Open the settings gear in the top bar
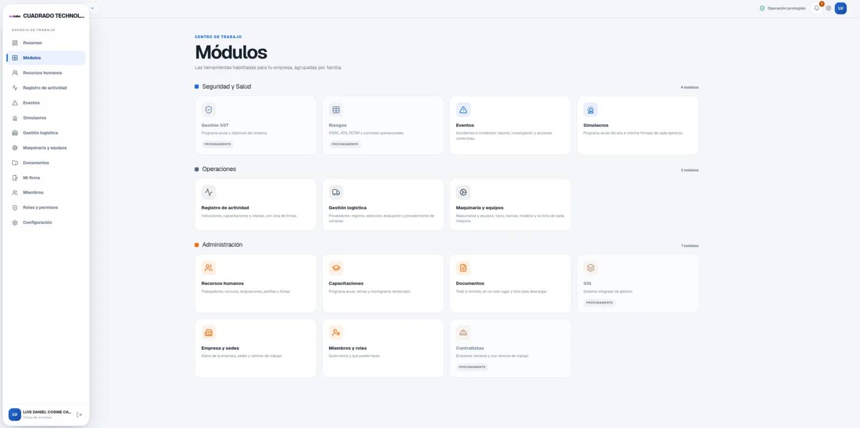The width and height of the screenshot is (860, 428). pos(828,8)
